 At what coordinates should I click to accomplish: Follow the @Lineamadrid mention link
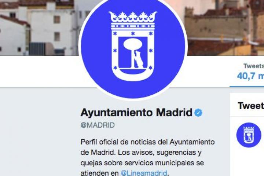click(144, 173)
